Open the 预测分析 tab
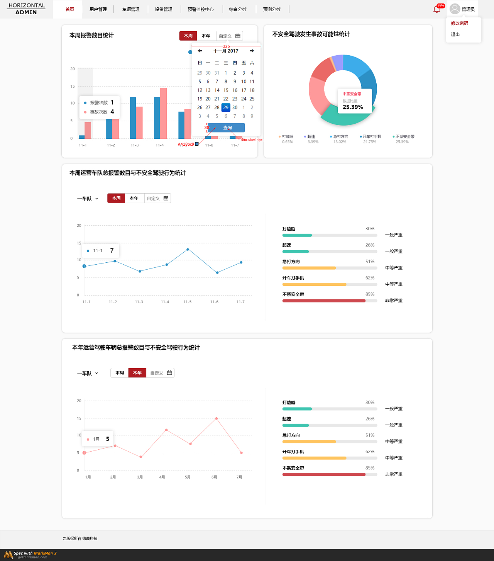The image size is (494, 561). (x=272, y=9)
